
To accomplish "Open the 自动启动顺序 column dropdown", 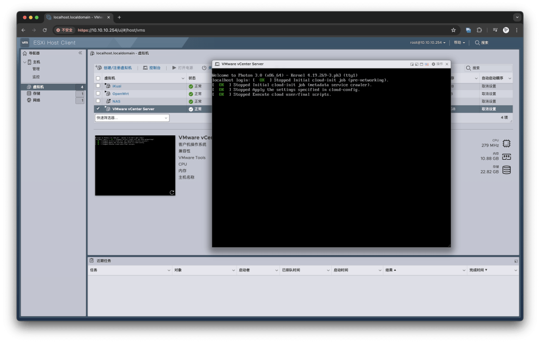I will [510, 79].
